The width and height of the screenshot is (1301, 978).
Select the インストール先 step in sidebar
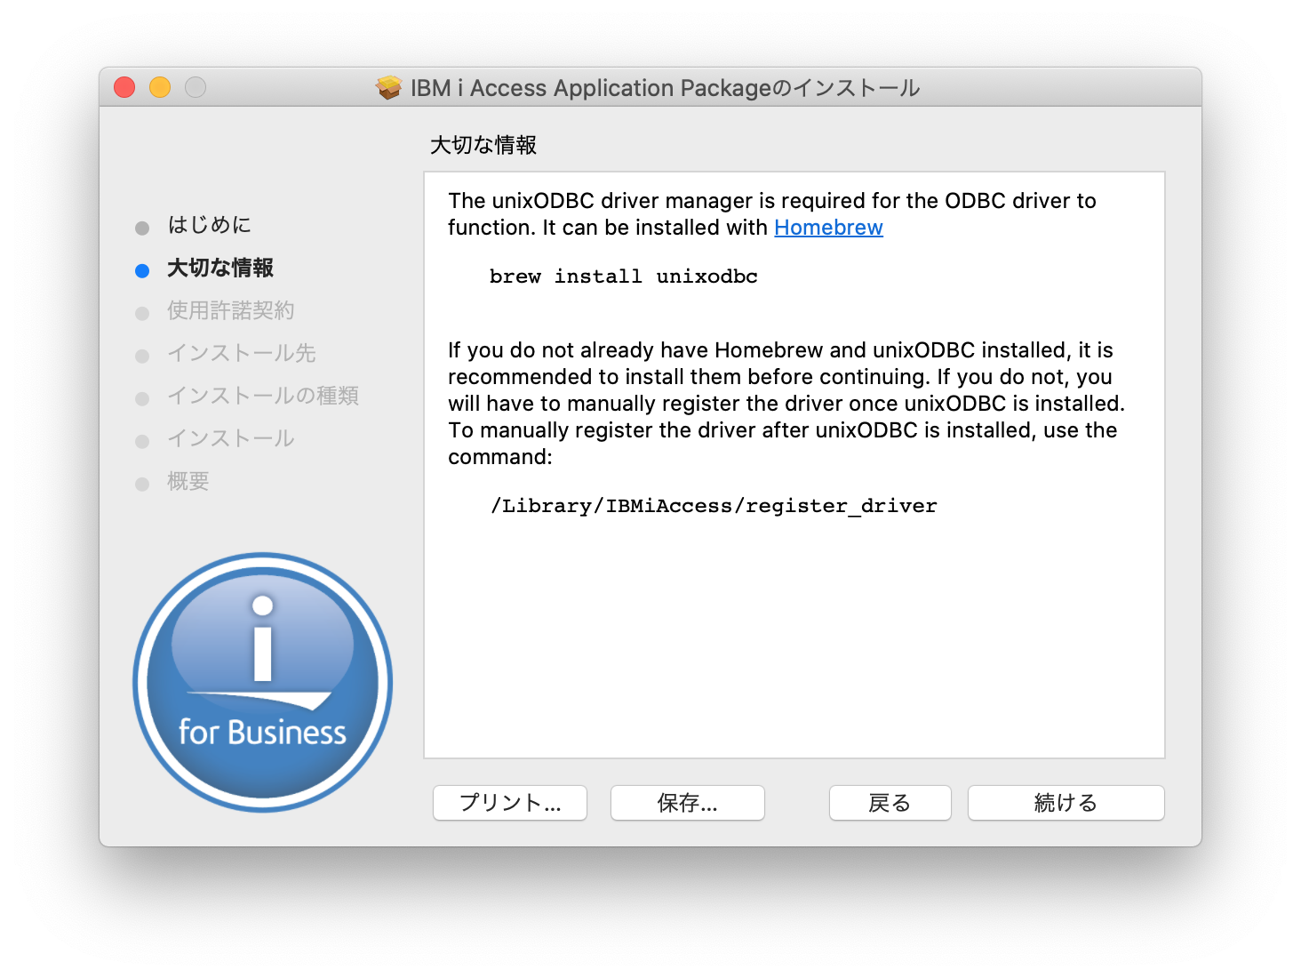(242, 353)
